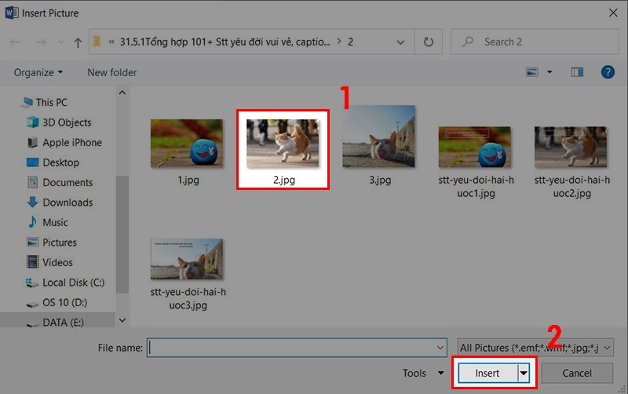Click the Insert button

click(x=487, y=373)
